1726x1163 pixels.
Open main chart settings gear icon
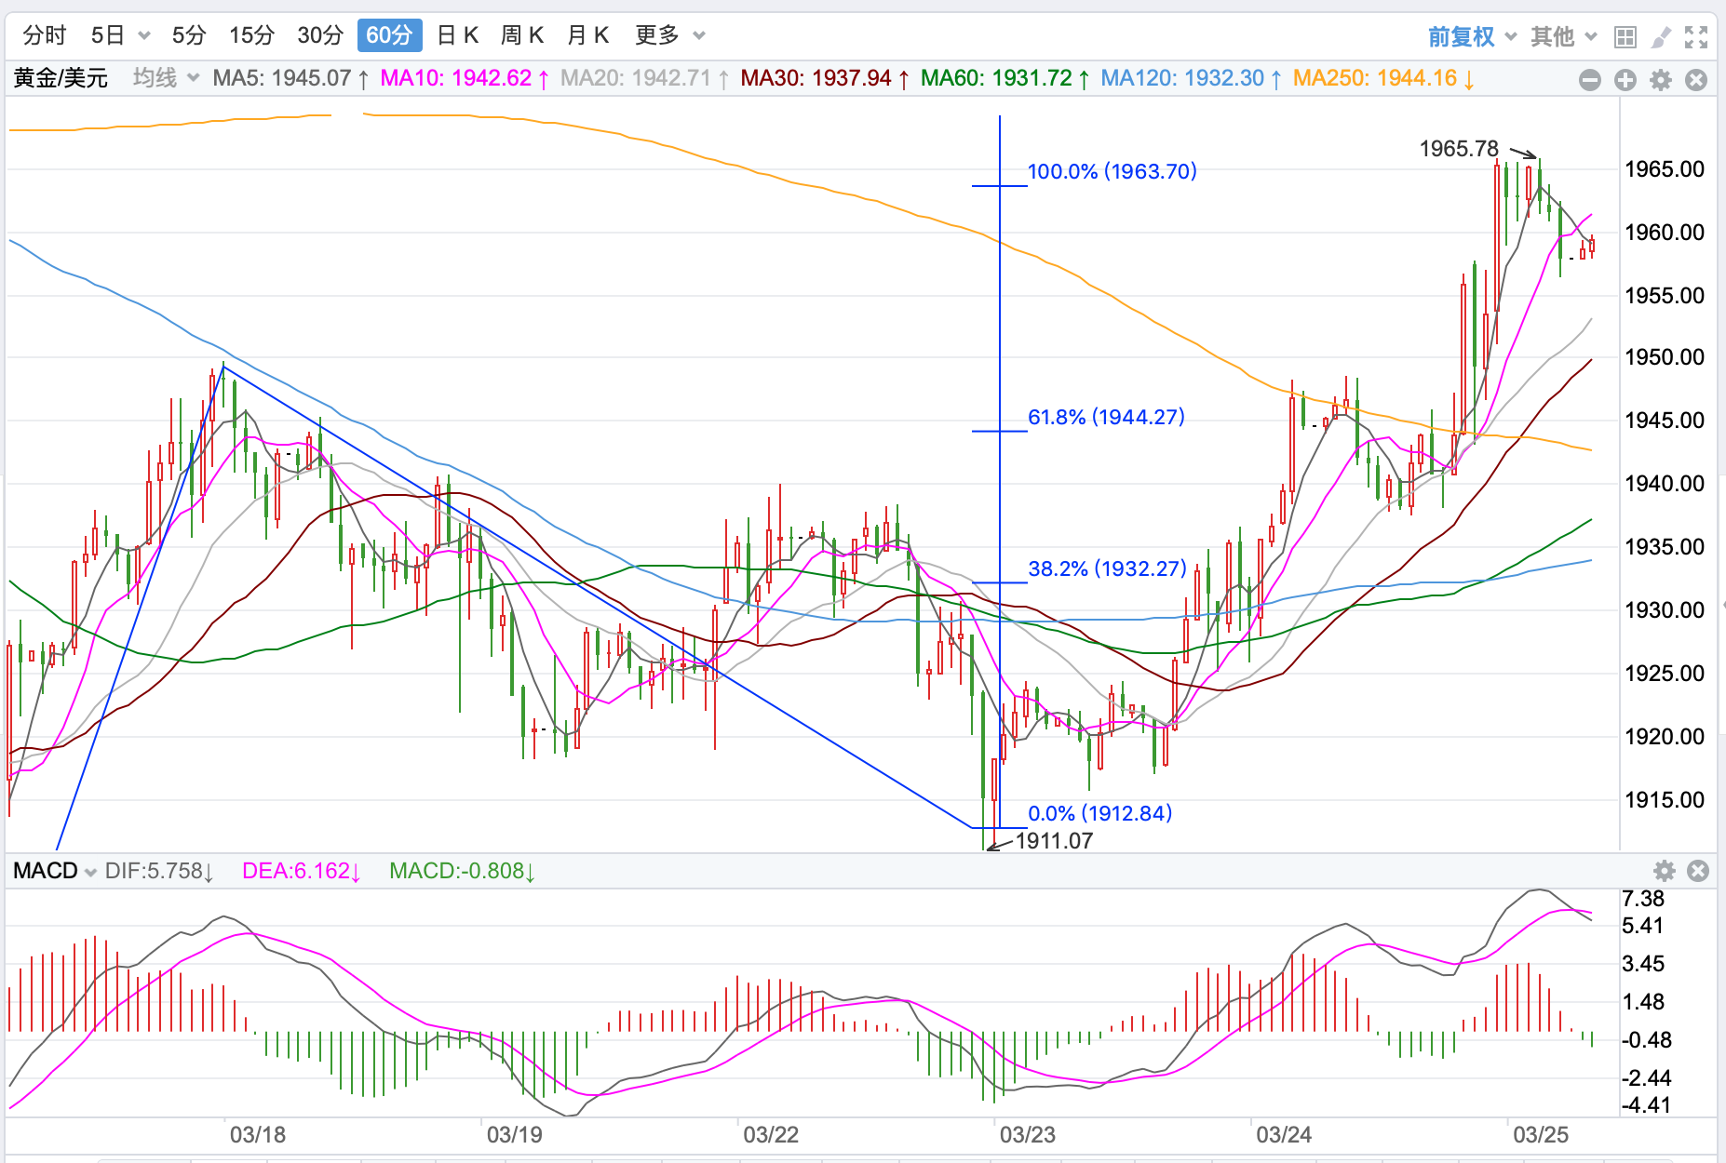[1661, 80]
